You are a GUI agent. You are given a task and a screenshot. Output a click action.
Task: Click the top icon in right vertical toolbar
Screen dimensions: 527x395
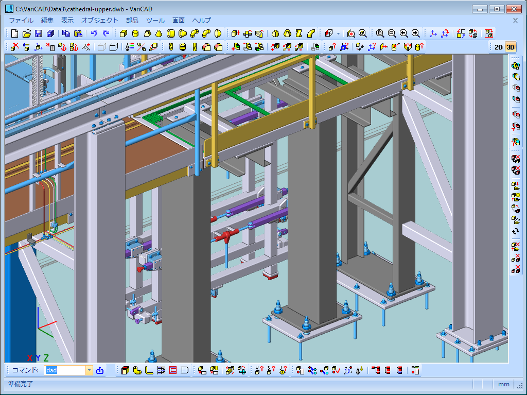click(x=516, y=65)
